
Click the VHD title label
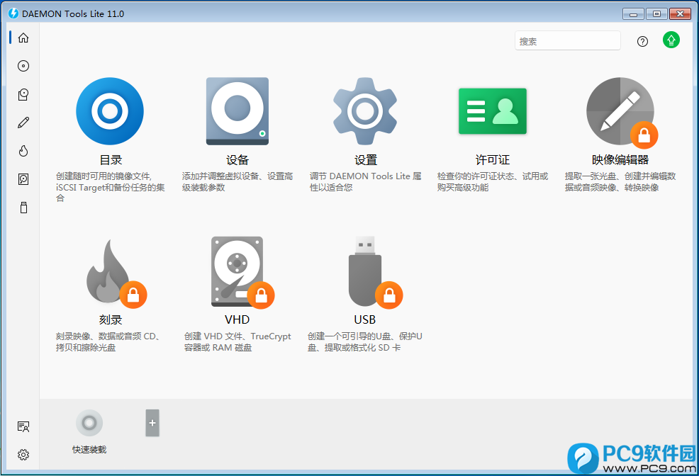(237, 319)
